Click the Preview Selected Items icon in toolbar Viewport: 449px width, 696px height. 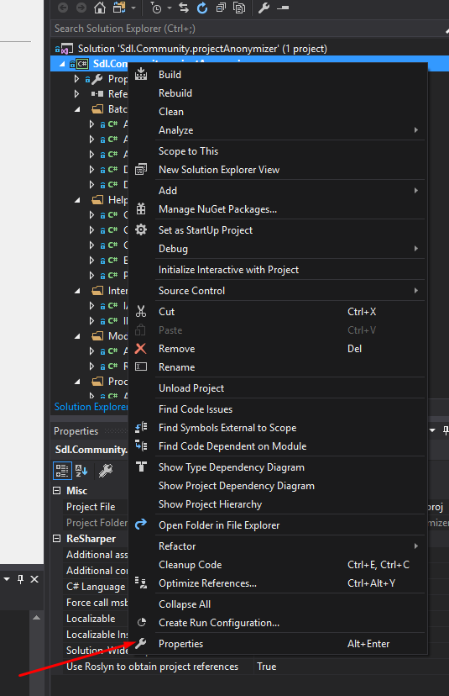click(283, 8)
